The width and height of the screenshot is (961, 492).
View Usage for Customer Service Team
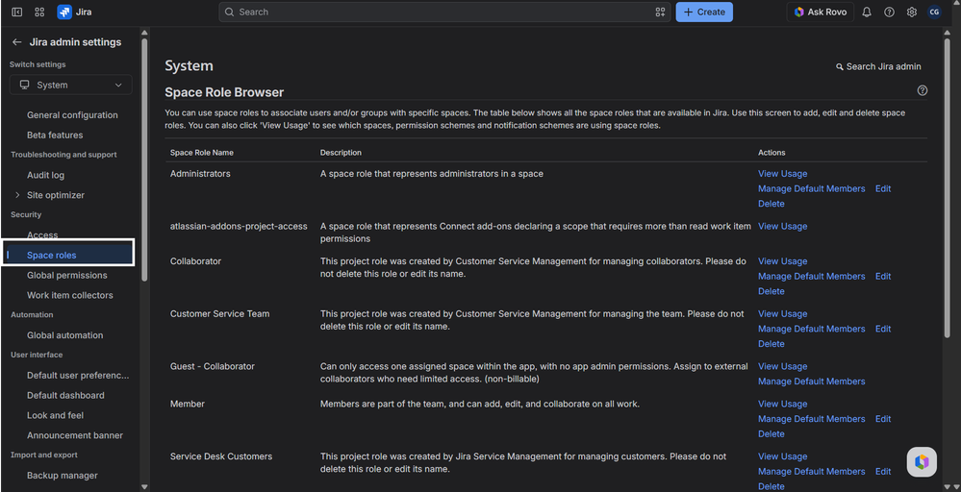[x=783, y=314]
